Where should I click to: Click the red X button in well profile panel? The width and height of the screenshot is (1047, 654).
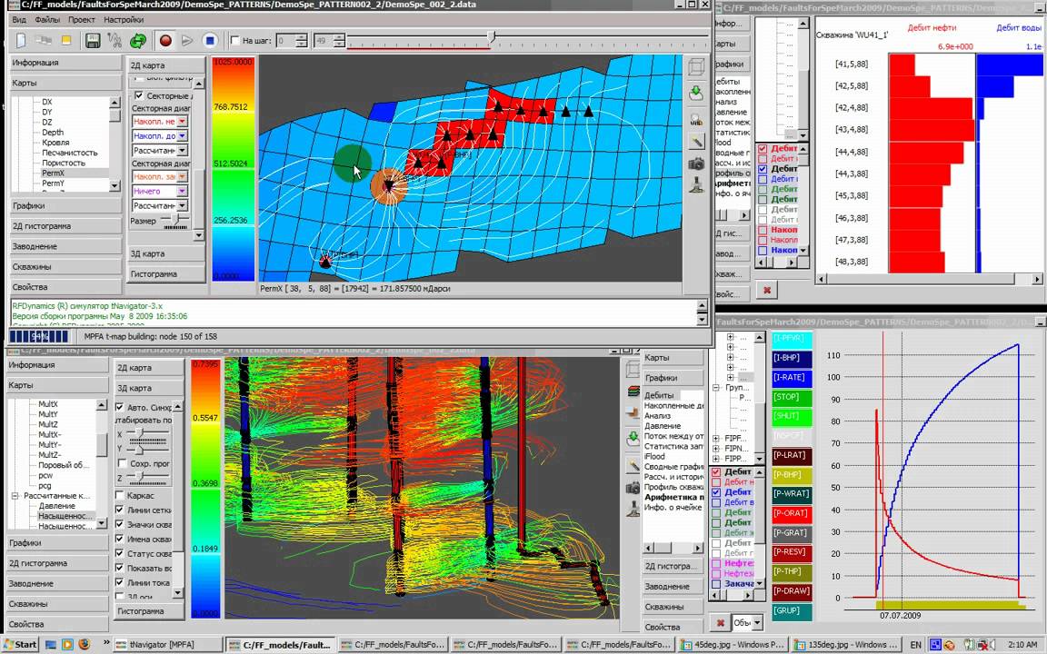click(766, 290)
